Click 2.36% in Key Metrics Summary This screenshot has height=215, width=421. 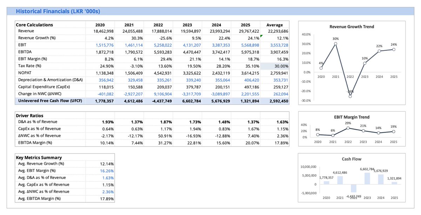[108, 192]
